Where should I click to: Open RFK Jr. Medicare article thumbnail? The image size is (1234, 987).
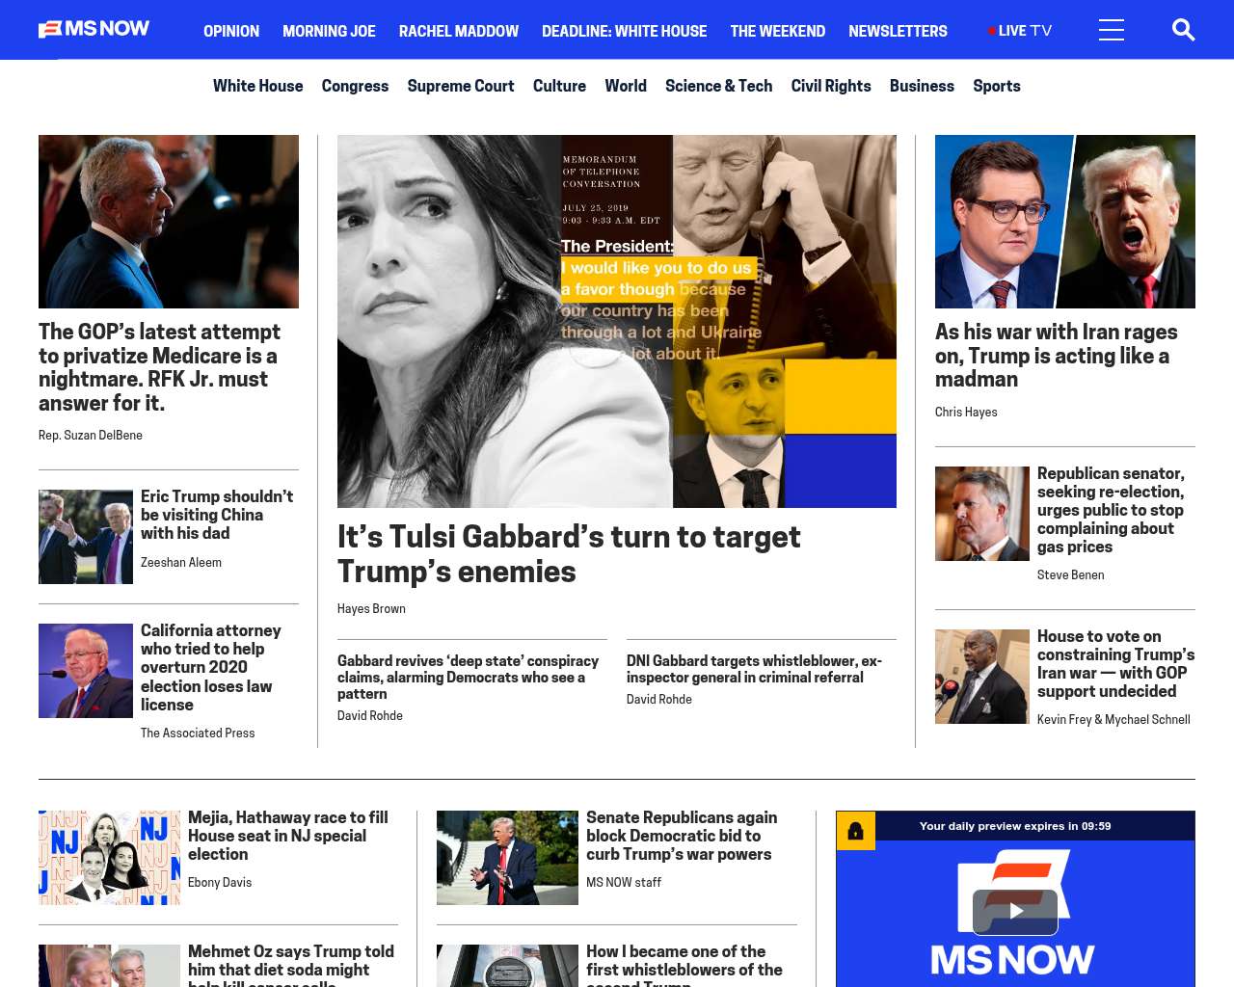pos(169,222)
